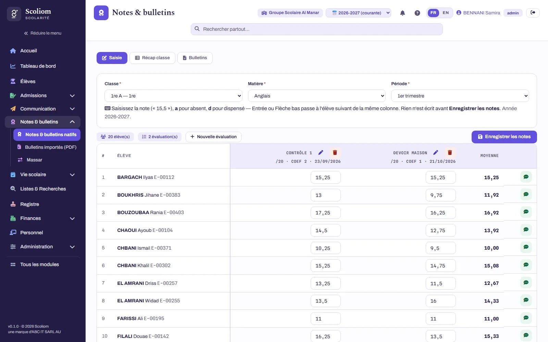This screenshot has width=548, height=342.
Task: Open the Période dropdown
Action: pos(460,96)
